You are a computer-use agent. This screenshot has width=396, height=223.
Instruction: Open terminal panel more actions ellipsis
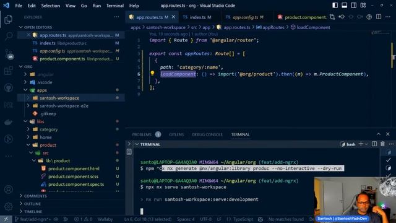[x=391, y=144]
